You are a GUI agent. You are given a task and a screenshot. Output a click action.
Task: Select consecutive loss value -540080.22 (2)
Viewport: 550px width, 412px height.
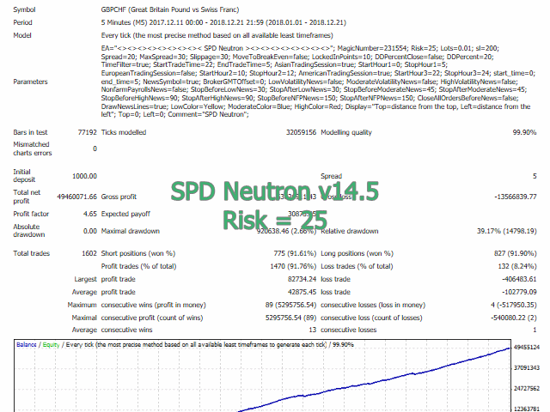pyautogui.click(x=514, y=318)
